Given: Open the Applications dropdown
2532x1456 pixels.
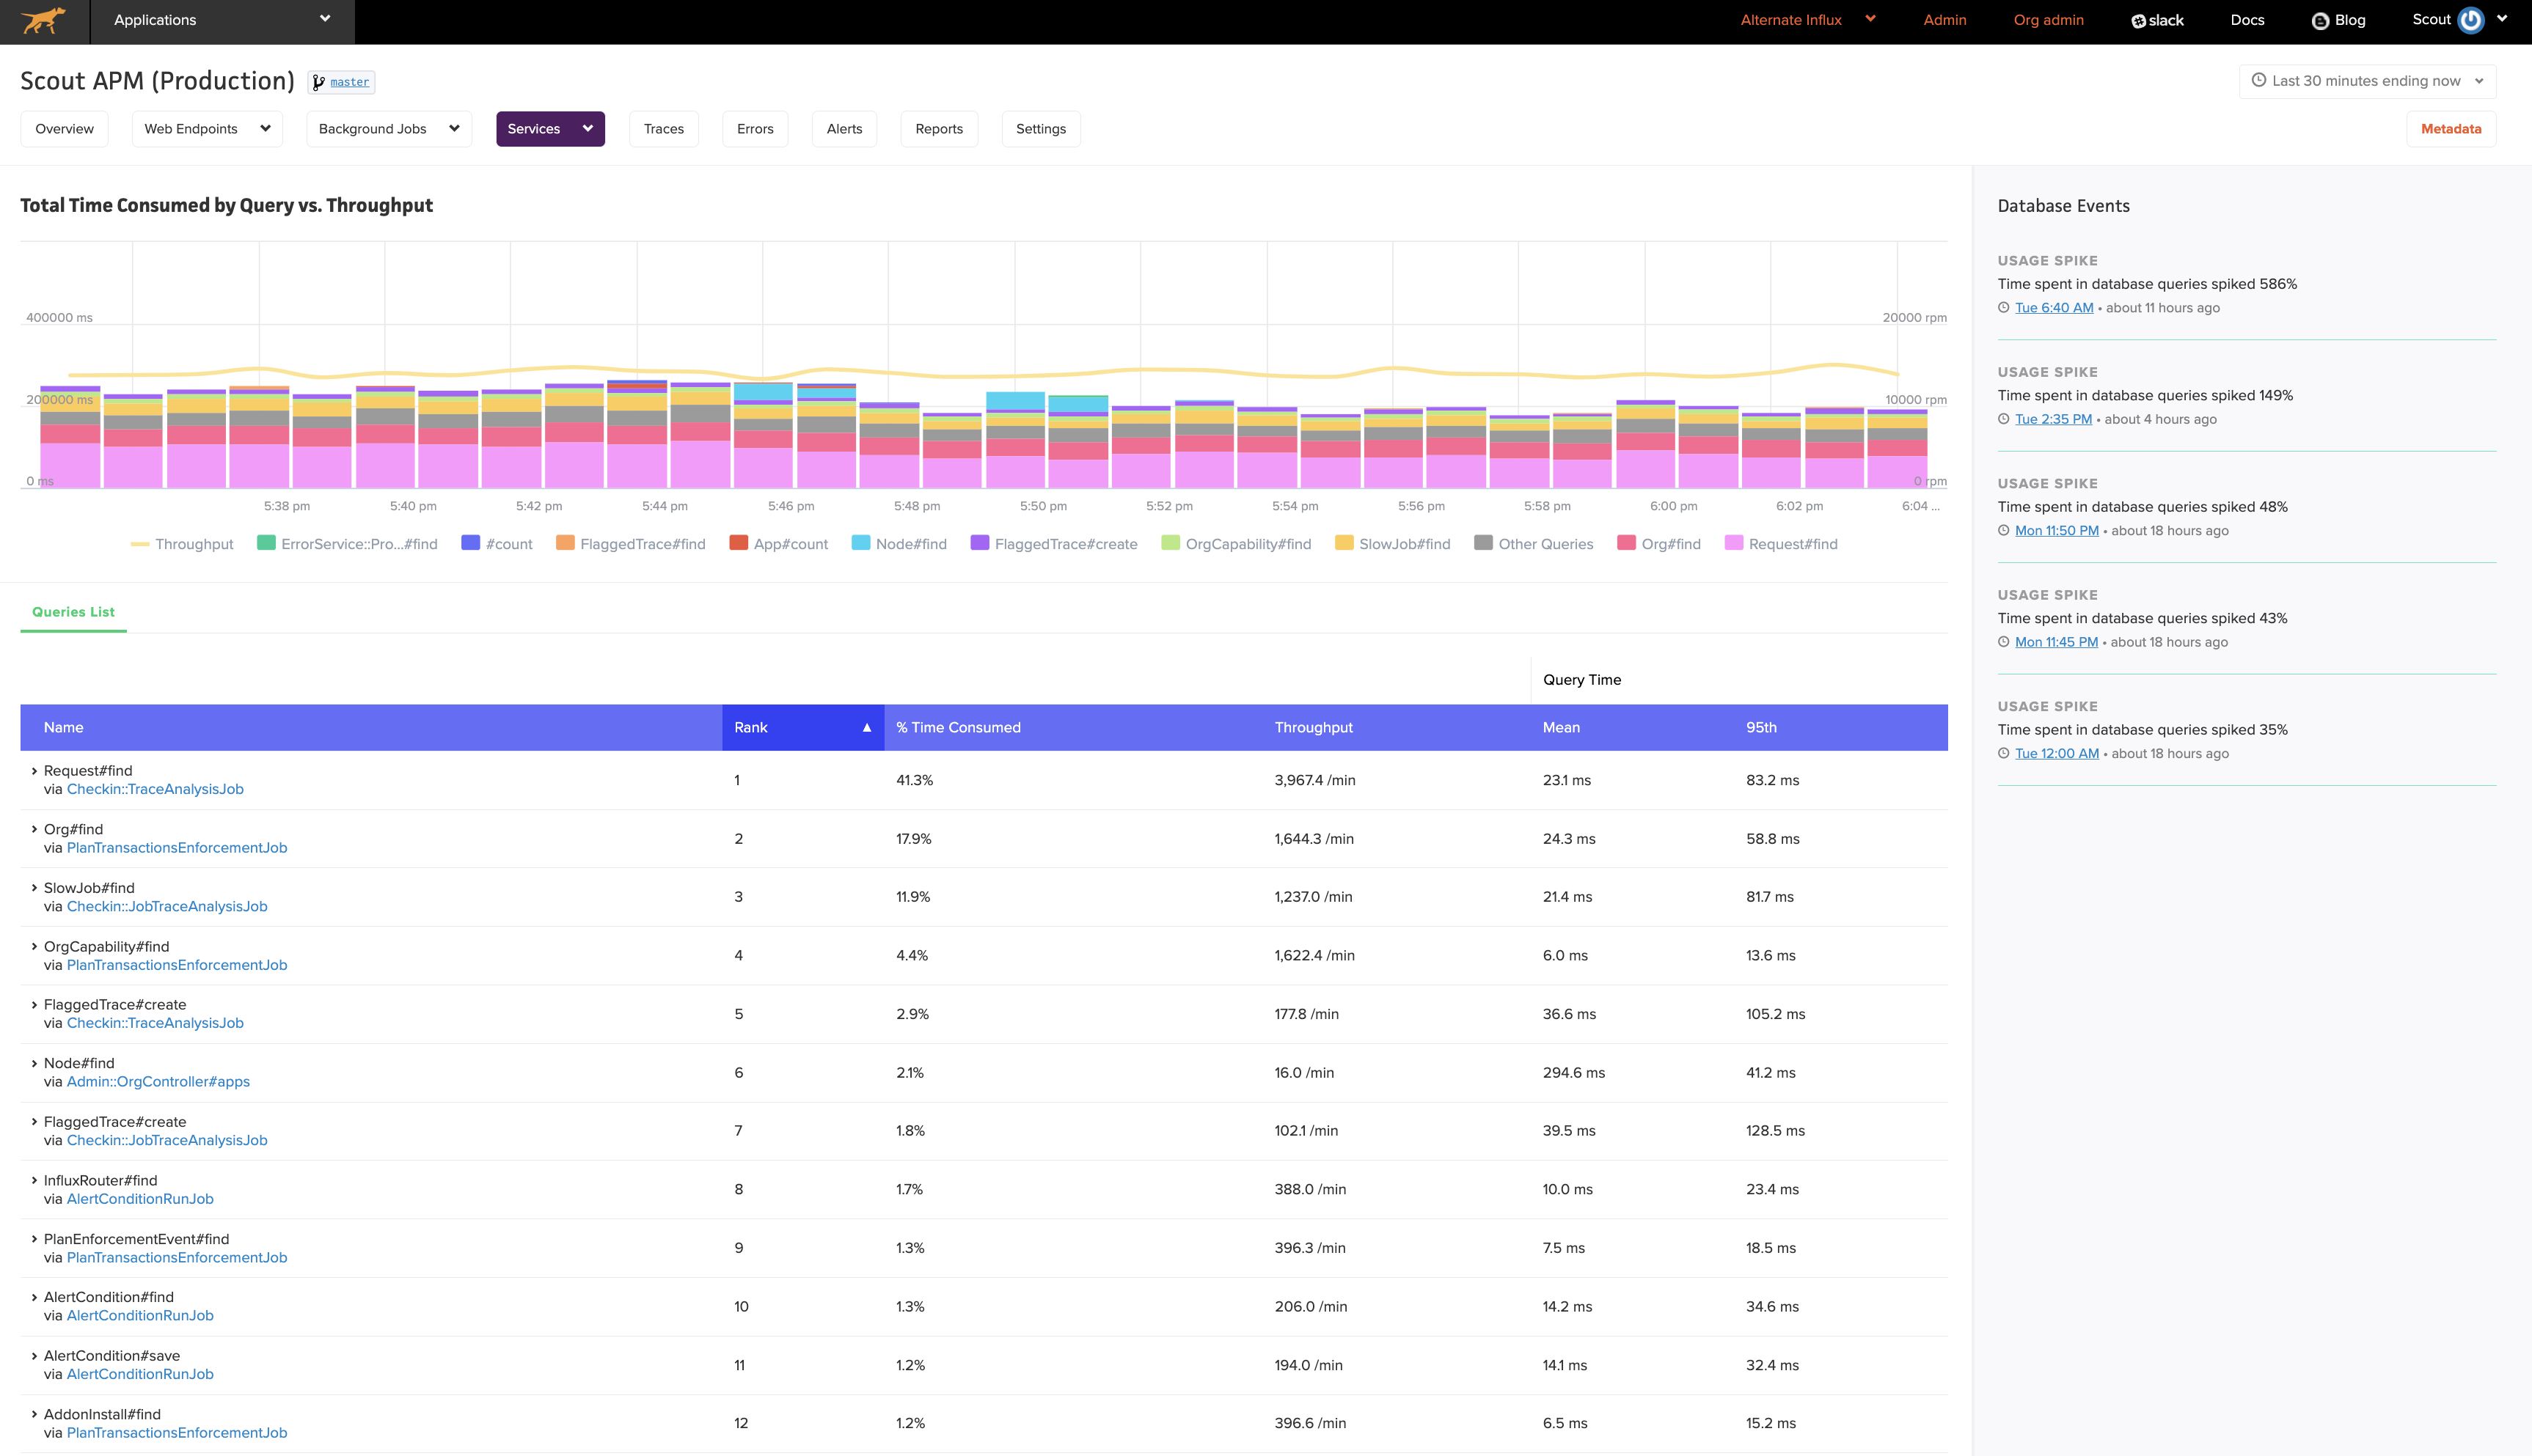Looking at the screenshot, I should pyautogui.click(x=222, y=20).
